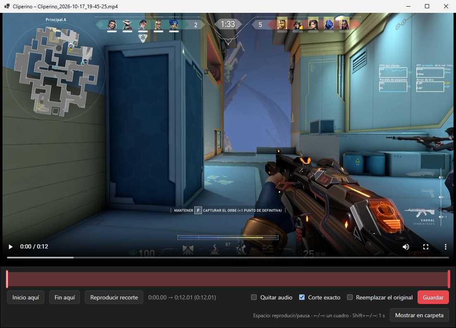The height and width of the screenshot is (328, 456).
Task: Close the Cliperino window
Action: (446, 6)
